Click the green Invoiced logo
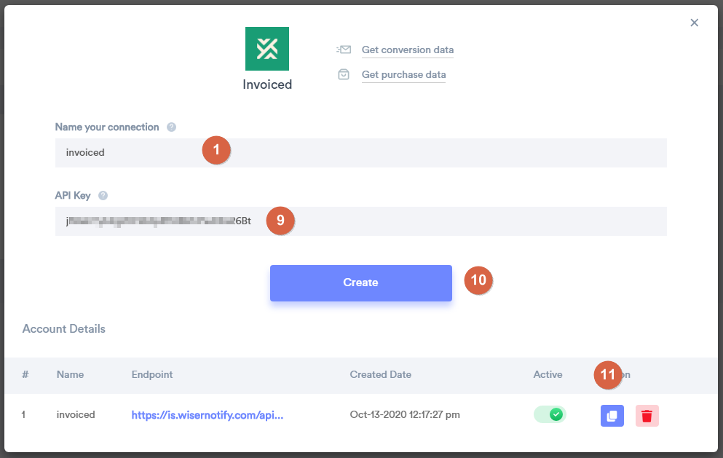Screen dimensions: 723x458 (267, 49)
